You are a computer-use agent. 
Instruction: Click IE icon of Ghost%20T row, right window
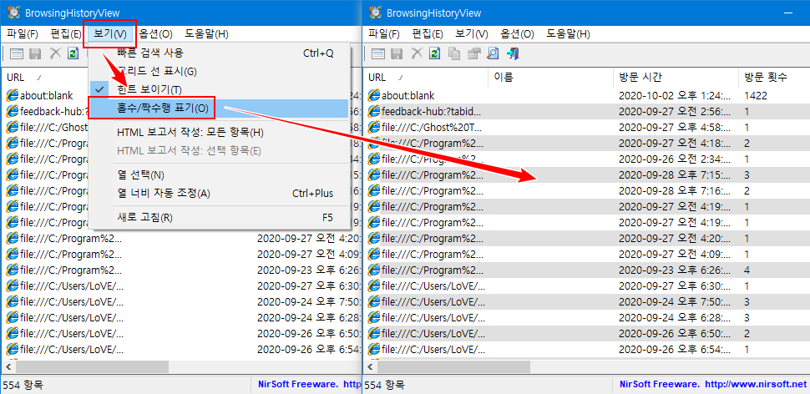(x=374, y=127)
